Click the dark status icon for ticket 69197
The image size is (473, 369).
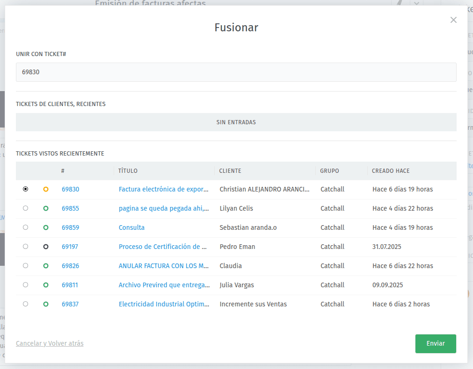click(46, 247)
